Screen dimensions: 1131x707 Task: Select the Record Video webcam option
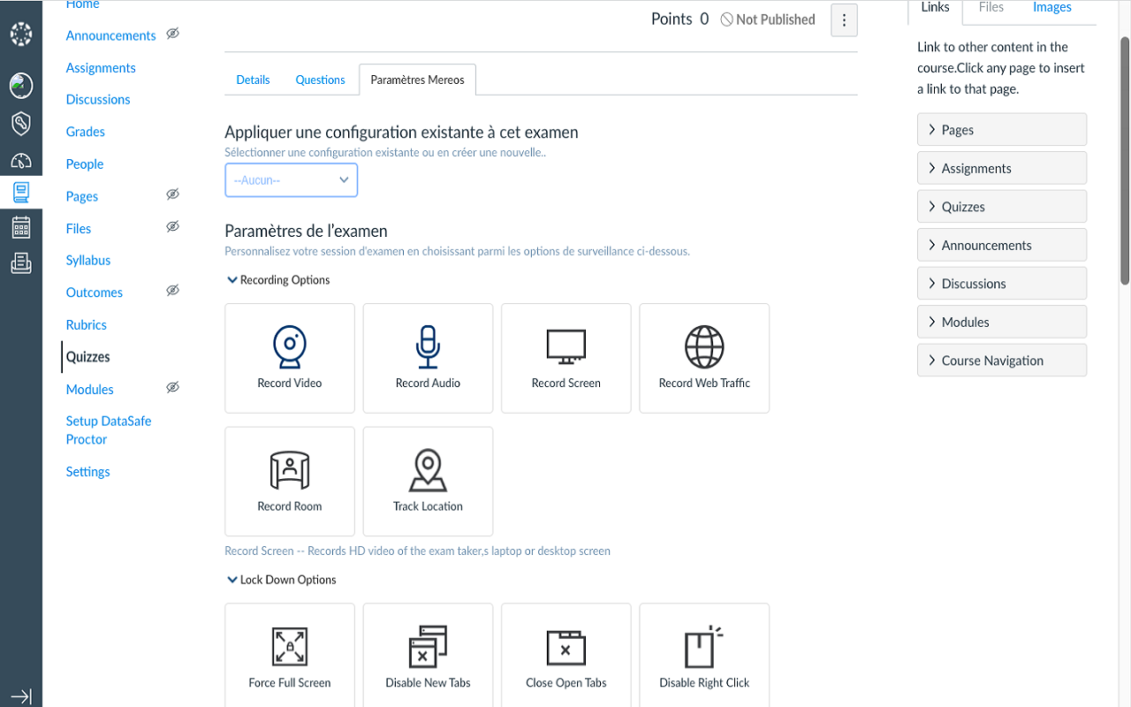[290, 358]
